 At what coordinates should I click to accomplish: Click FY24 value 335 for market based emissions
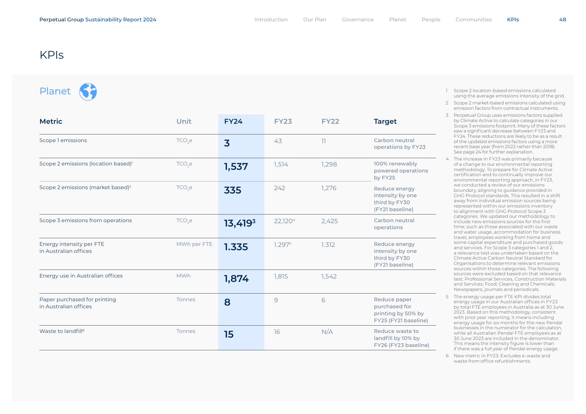coord(233,190)
